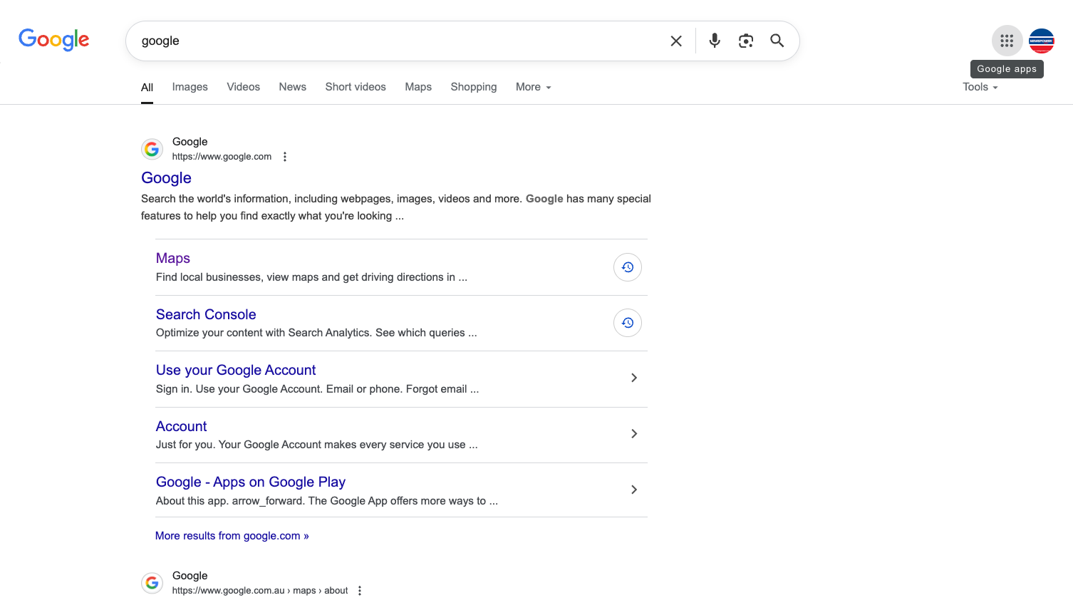Open the Tools dropdown
The image size is (1073, 605).
(x=980, y=87)
